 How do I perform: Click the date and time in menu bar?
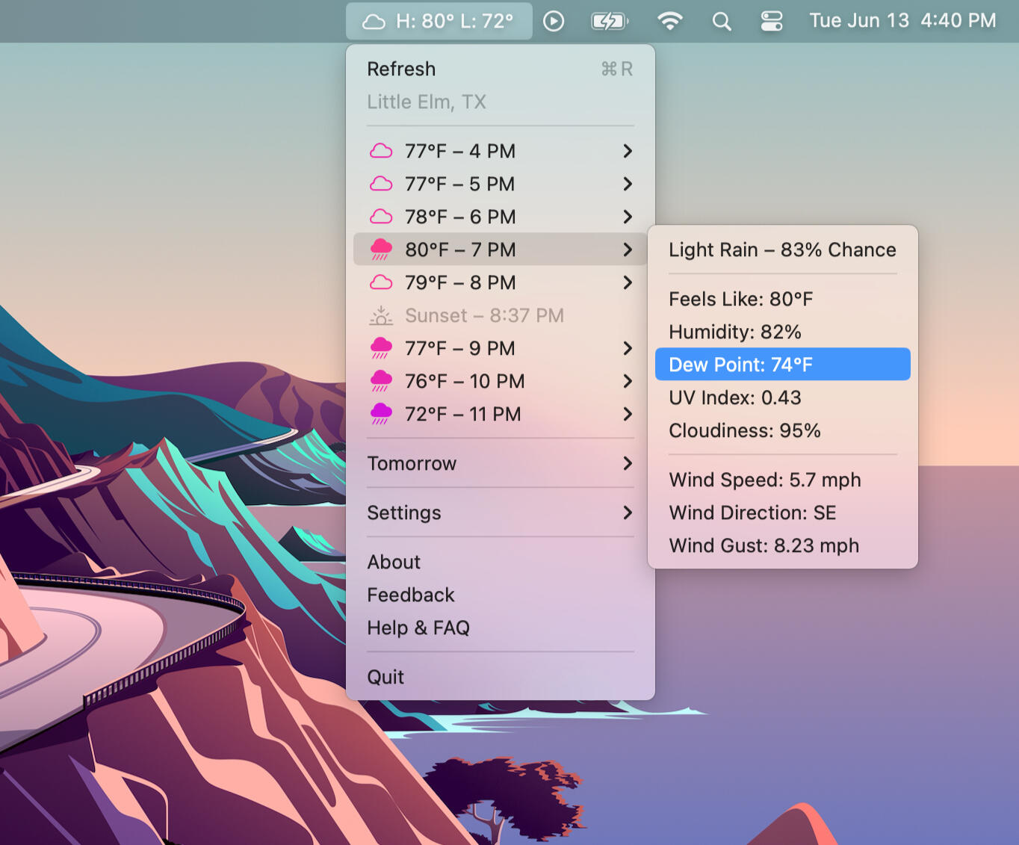point(902,21)
